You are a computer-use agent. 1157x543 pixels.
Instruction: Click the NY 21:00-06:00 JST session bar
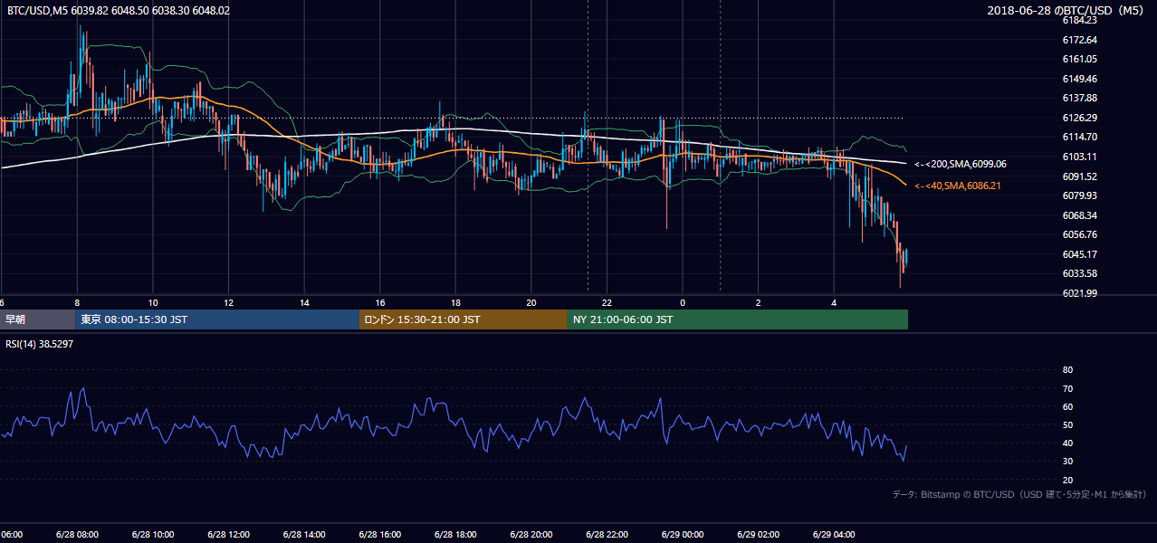[737, 319]
